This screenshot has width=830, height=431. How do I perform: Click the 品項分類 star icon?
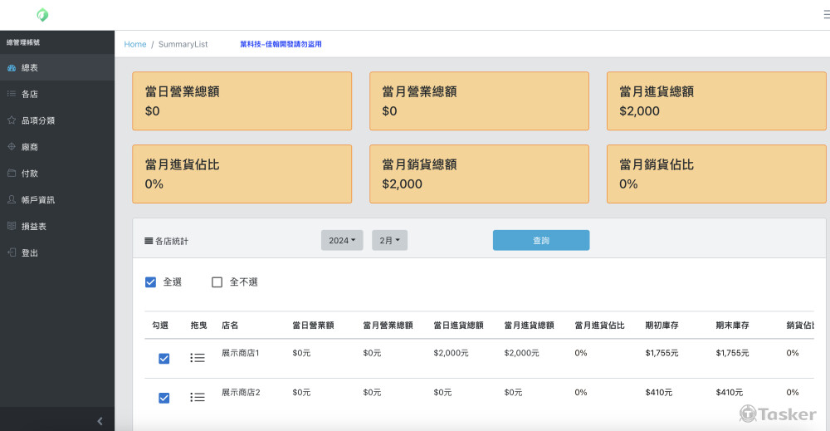coord(12,120)
